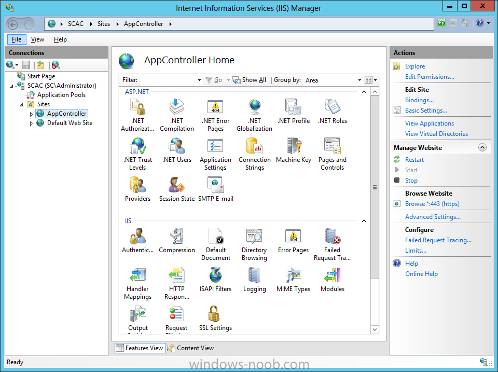Click Show All in the filter bar

(250, 80)
